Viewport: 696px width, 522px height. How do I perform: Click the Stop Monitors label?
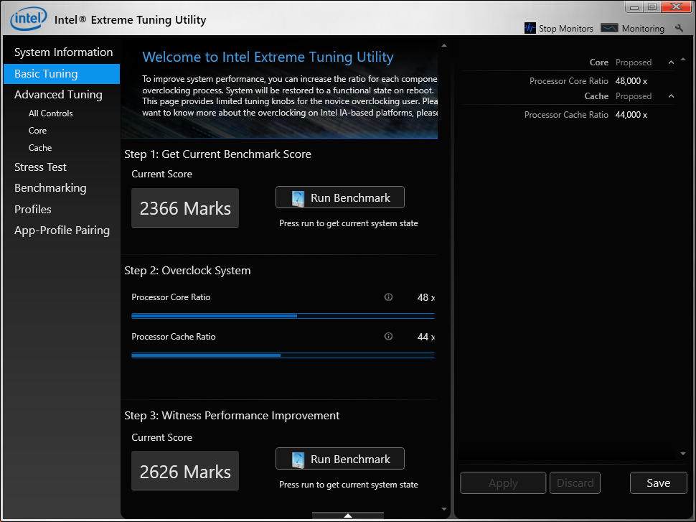(566, 29)
